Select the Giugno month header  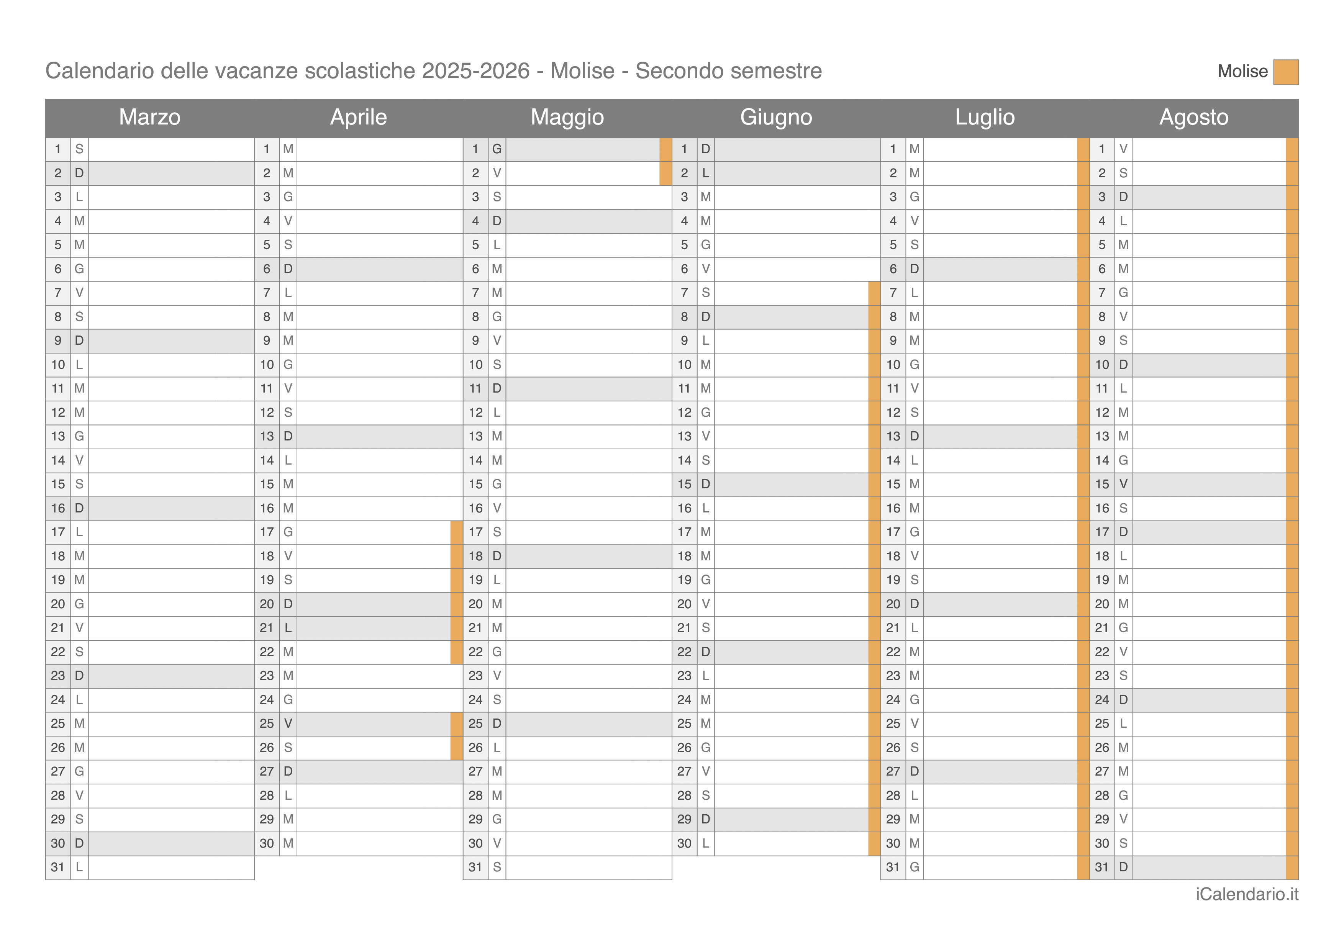coord(776,118)
